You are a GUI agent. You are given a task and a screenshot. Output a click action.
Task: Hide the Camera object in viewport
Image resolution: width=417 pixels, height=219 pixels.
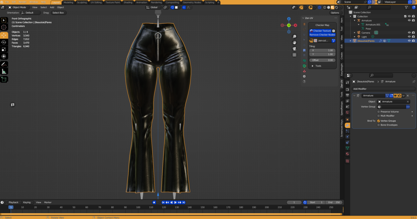pyautogui.click(x=409, y=33)
